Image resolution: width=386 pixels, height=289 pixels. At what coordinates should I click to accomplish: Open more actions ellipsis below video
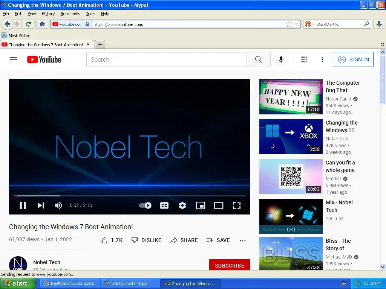[x=243, y=240]
